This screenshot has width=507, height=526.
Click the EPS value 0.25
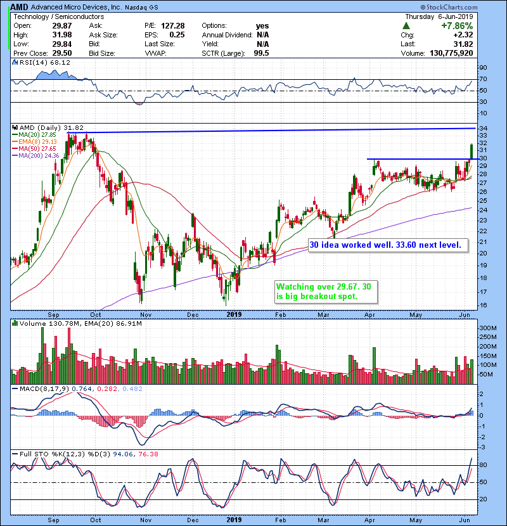pyautogui.click(x=177, y=35)
